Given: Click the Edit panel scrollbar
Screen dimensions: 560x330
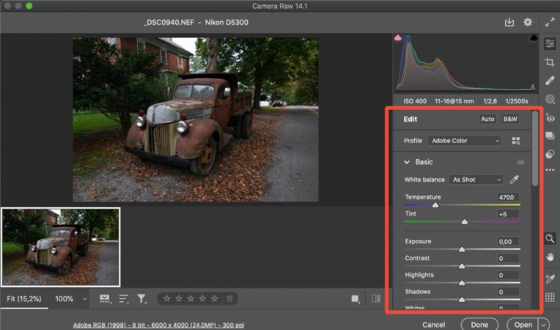Looking at the screenshot, I should tap(534, 149).
